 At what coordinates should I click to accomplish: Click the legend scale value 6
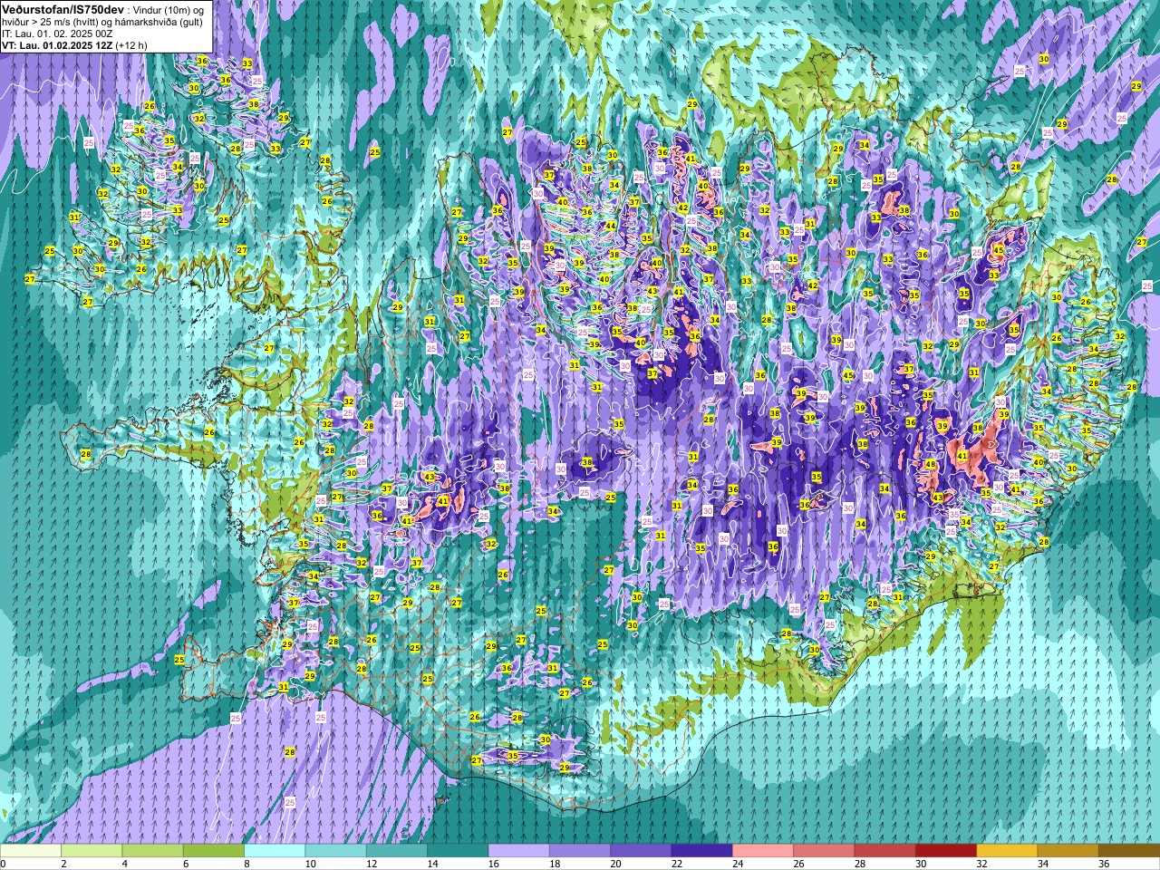click(184, 864)
